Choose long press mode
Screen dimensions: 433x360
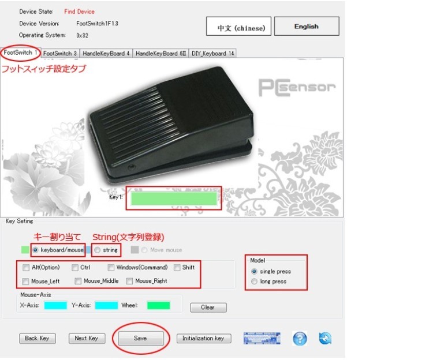(254, 282)
